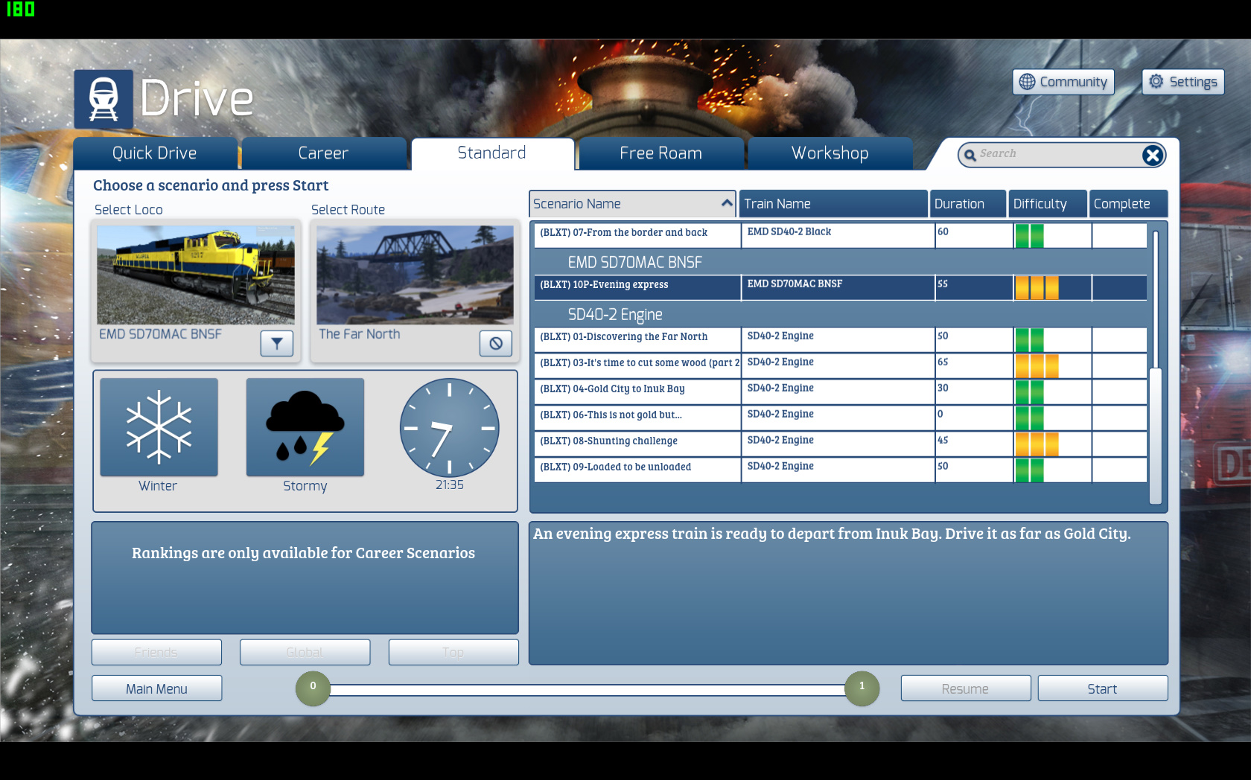Image resolution: width=1251 pixels, height=780 pixels.
Task: Select scenario 07-From the border and back
Action: 840,235
